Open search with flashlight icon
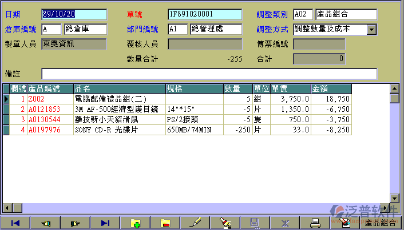Screen dimensions: 404x230 pyautogui.click(x=225, y=223)
